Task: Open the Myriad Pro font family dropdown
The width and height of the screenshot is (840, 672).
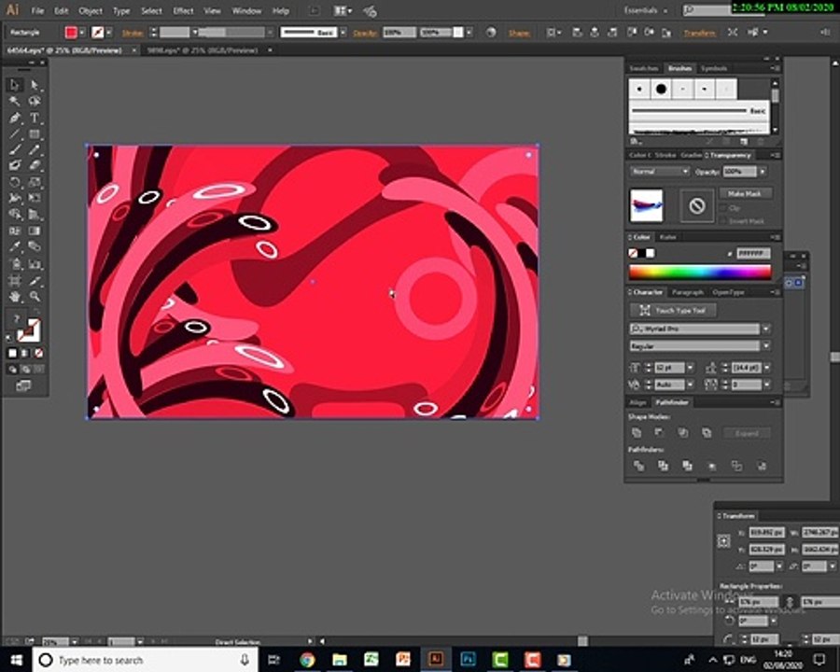Action: tap(766, 329)
